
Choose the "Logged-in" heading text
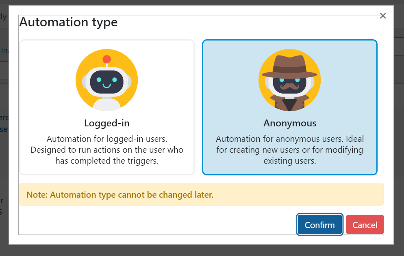point(107,123)
